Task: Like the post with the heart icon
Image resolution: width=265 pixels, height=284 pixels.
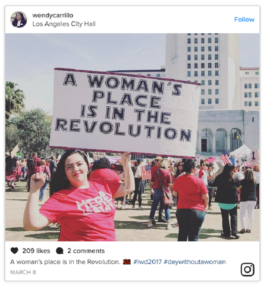Action: pyautogui.click(x=14, y=251)
